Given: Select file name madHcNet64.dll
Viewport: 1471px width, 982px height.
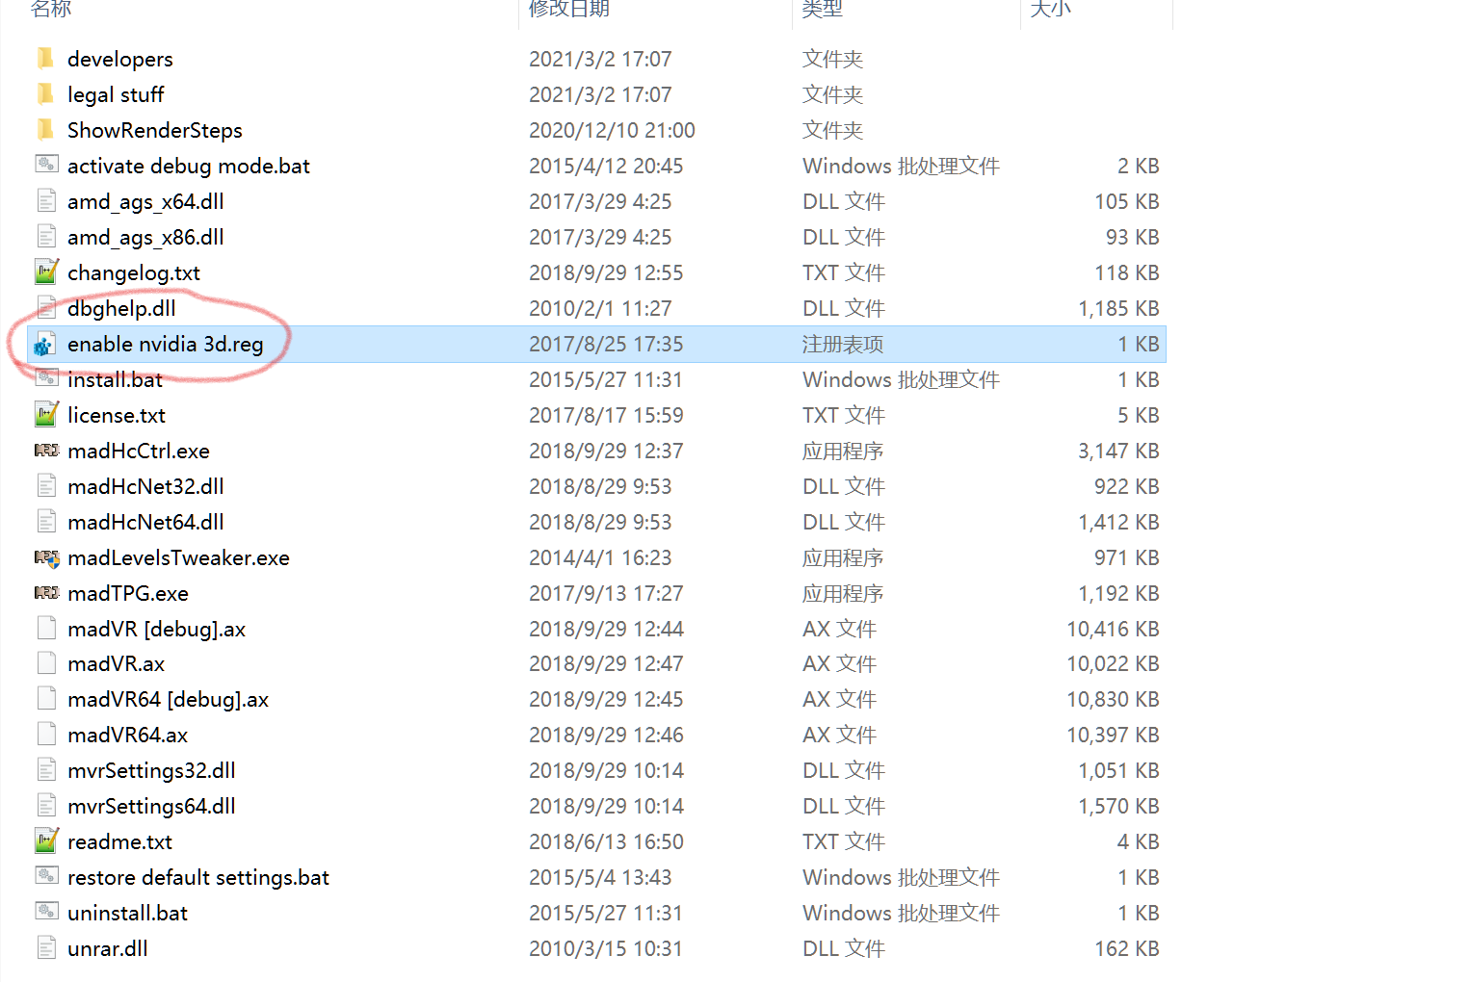Looking at the screenshot, I should point(145,522).
